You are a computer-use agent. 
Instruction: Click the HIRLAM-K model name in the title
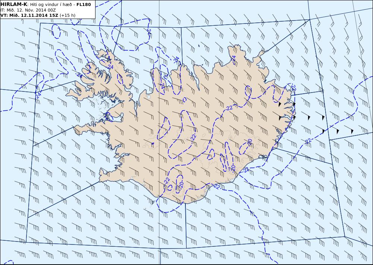tap(14, 4)
